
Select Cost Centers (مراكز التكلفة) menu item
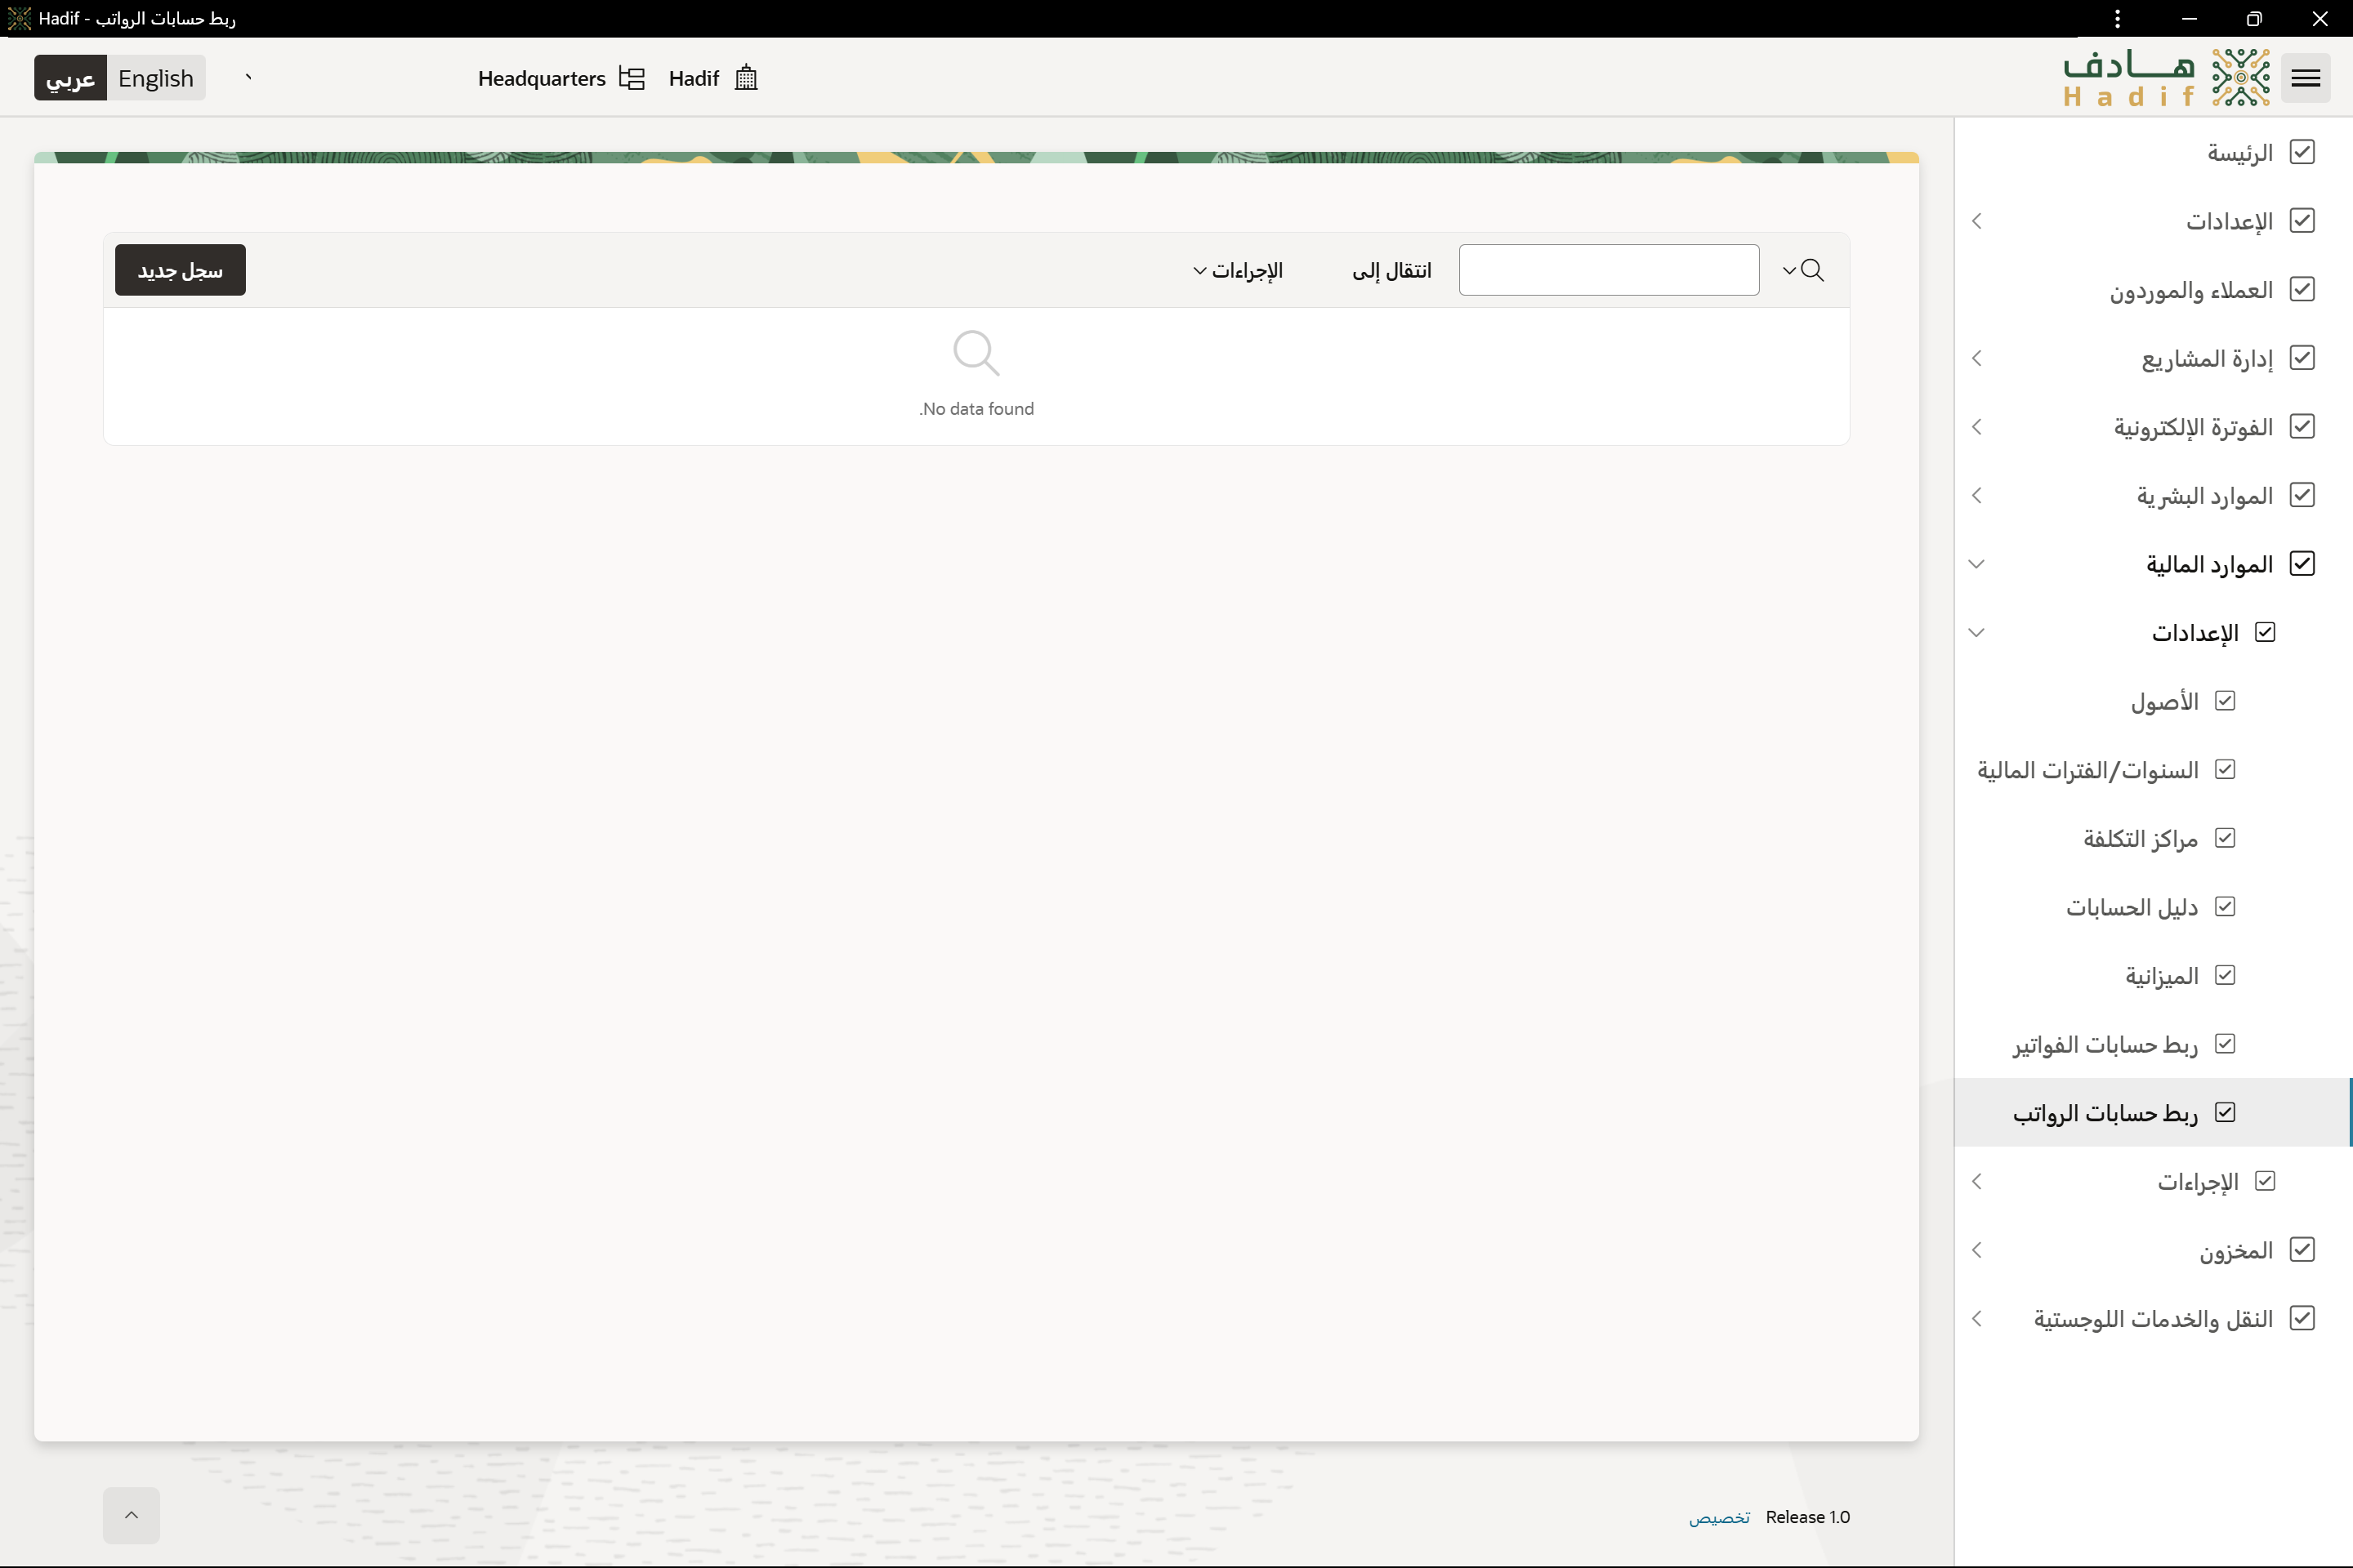(x=2140, y=838)
